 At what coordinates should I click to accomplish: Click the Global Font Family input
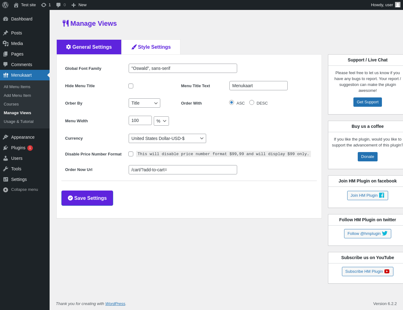[x=183, y=68]
